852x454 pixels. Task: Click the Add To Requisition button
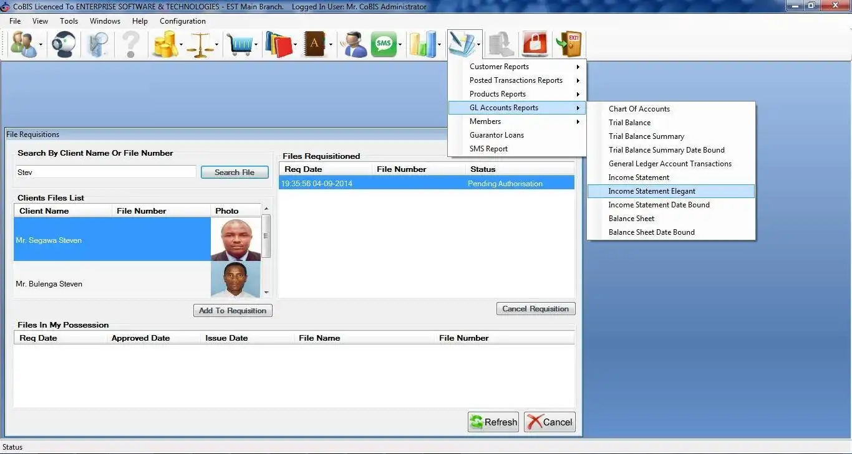tap(233, 311)
